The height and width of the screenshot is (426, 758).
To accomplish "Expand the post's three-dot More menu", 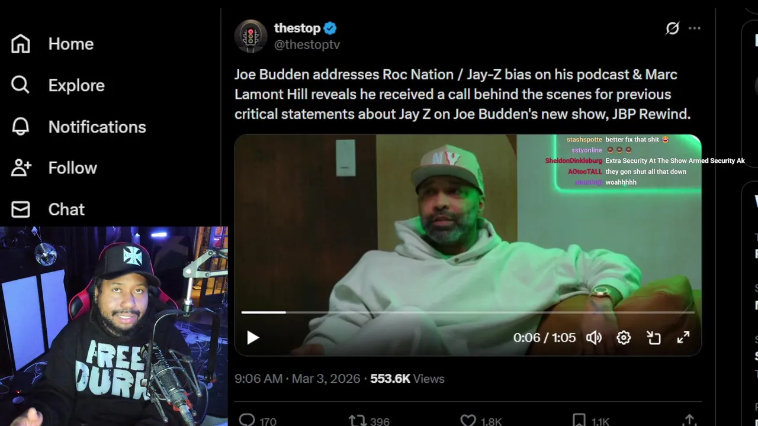I will point(695,28).
